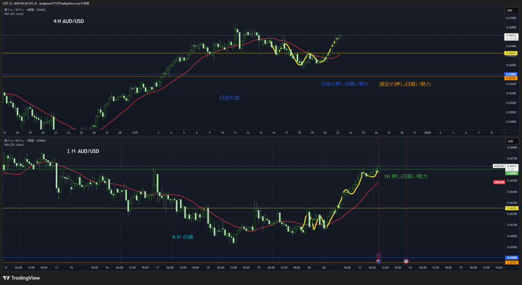
Task: Select the yellow 0.66253 price label on the top chart
Action: pyautogui.click(x=511, y=53)
